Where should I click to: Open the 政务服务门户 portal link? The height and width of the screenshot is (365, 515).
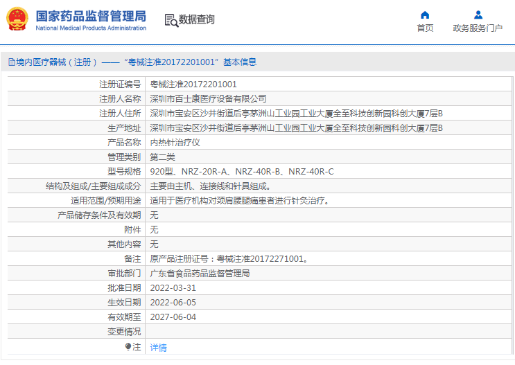point(478,28)
